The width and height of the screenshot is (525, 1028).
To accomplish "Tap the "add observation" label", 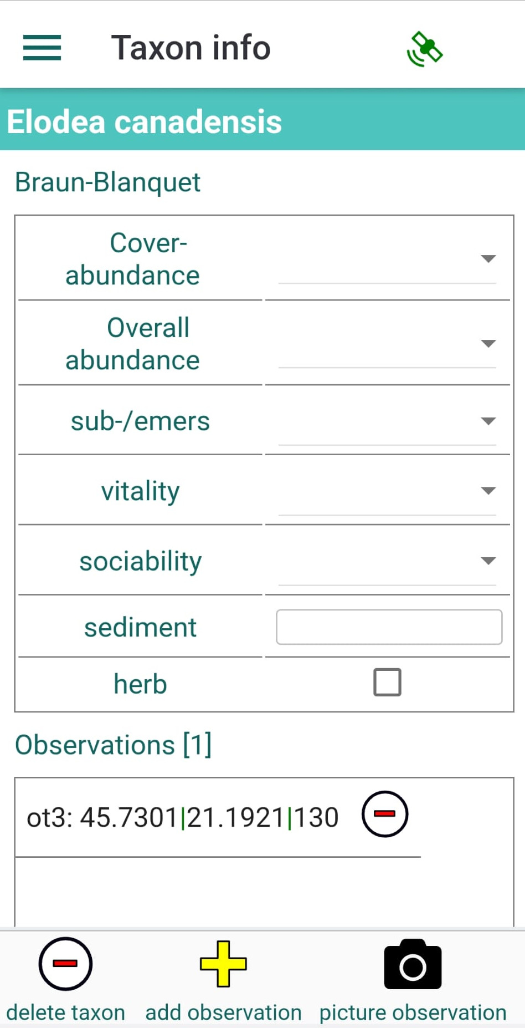I will click(223, 1012).
